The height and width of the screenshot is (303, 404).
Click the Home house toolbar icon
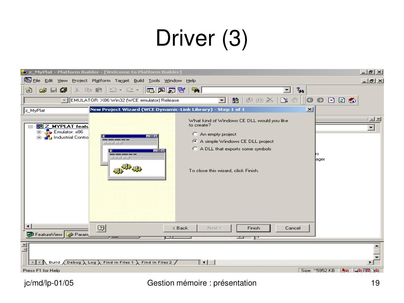pos(352,100)
